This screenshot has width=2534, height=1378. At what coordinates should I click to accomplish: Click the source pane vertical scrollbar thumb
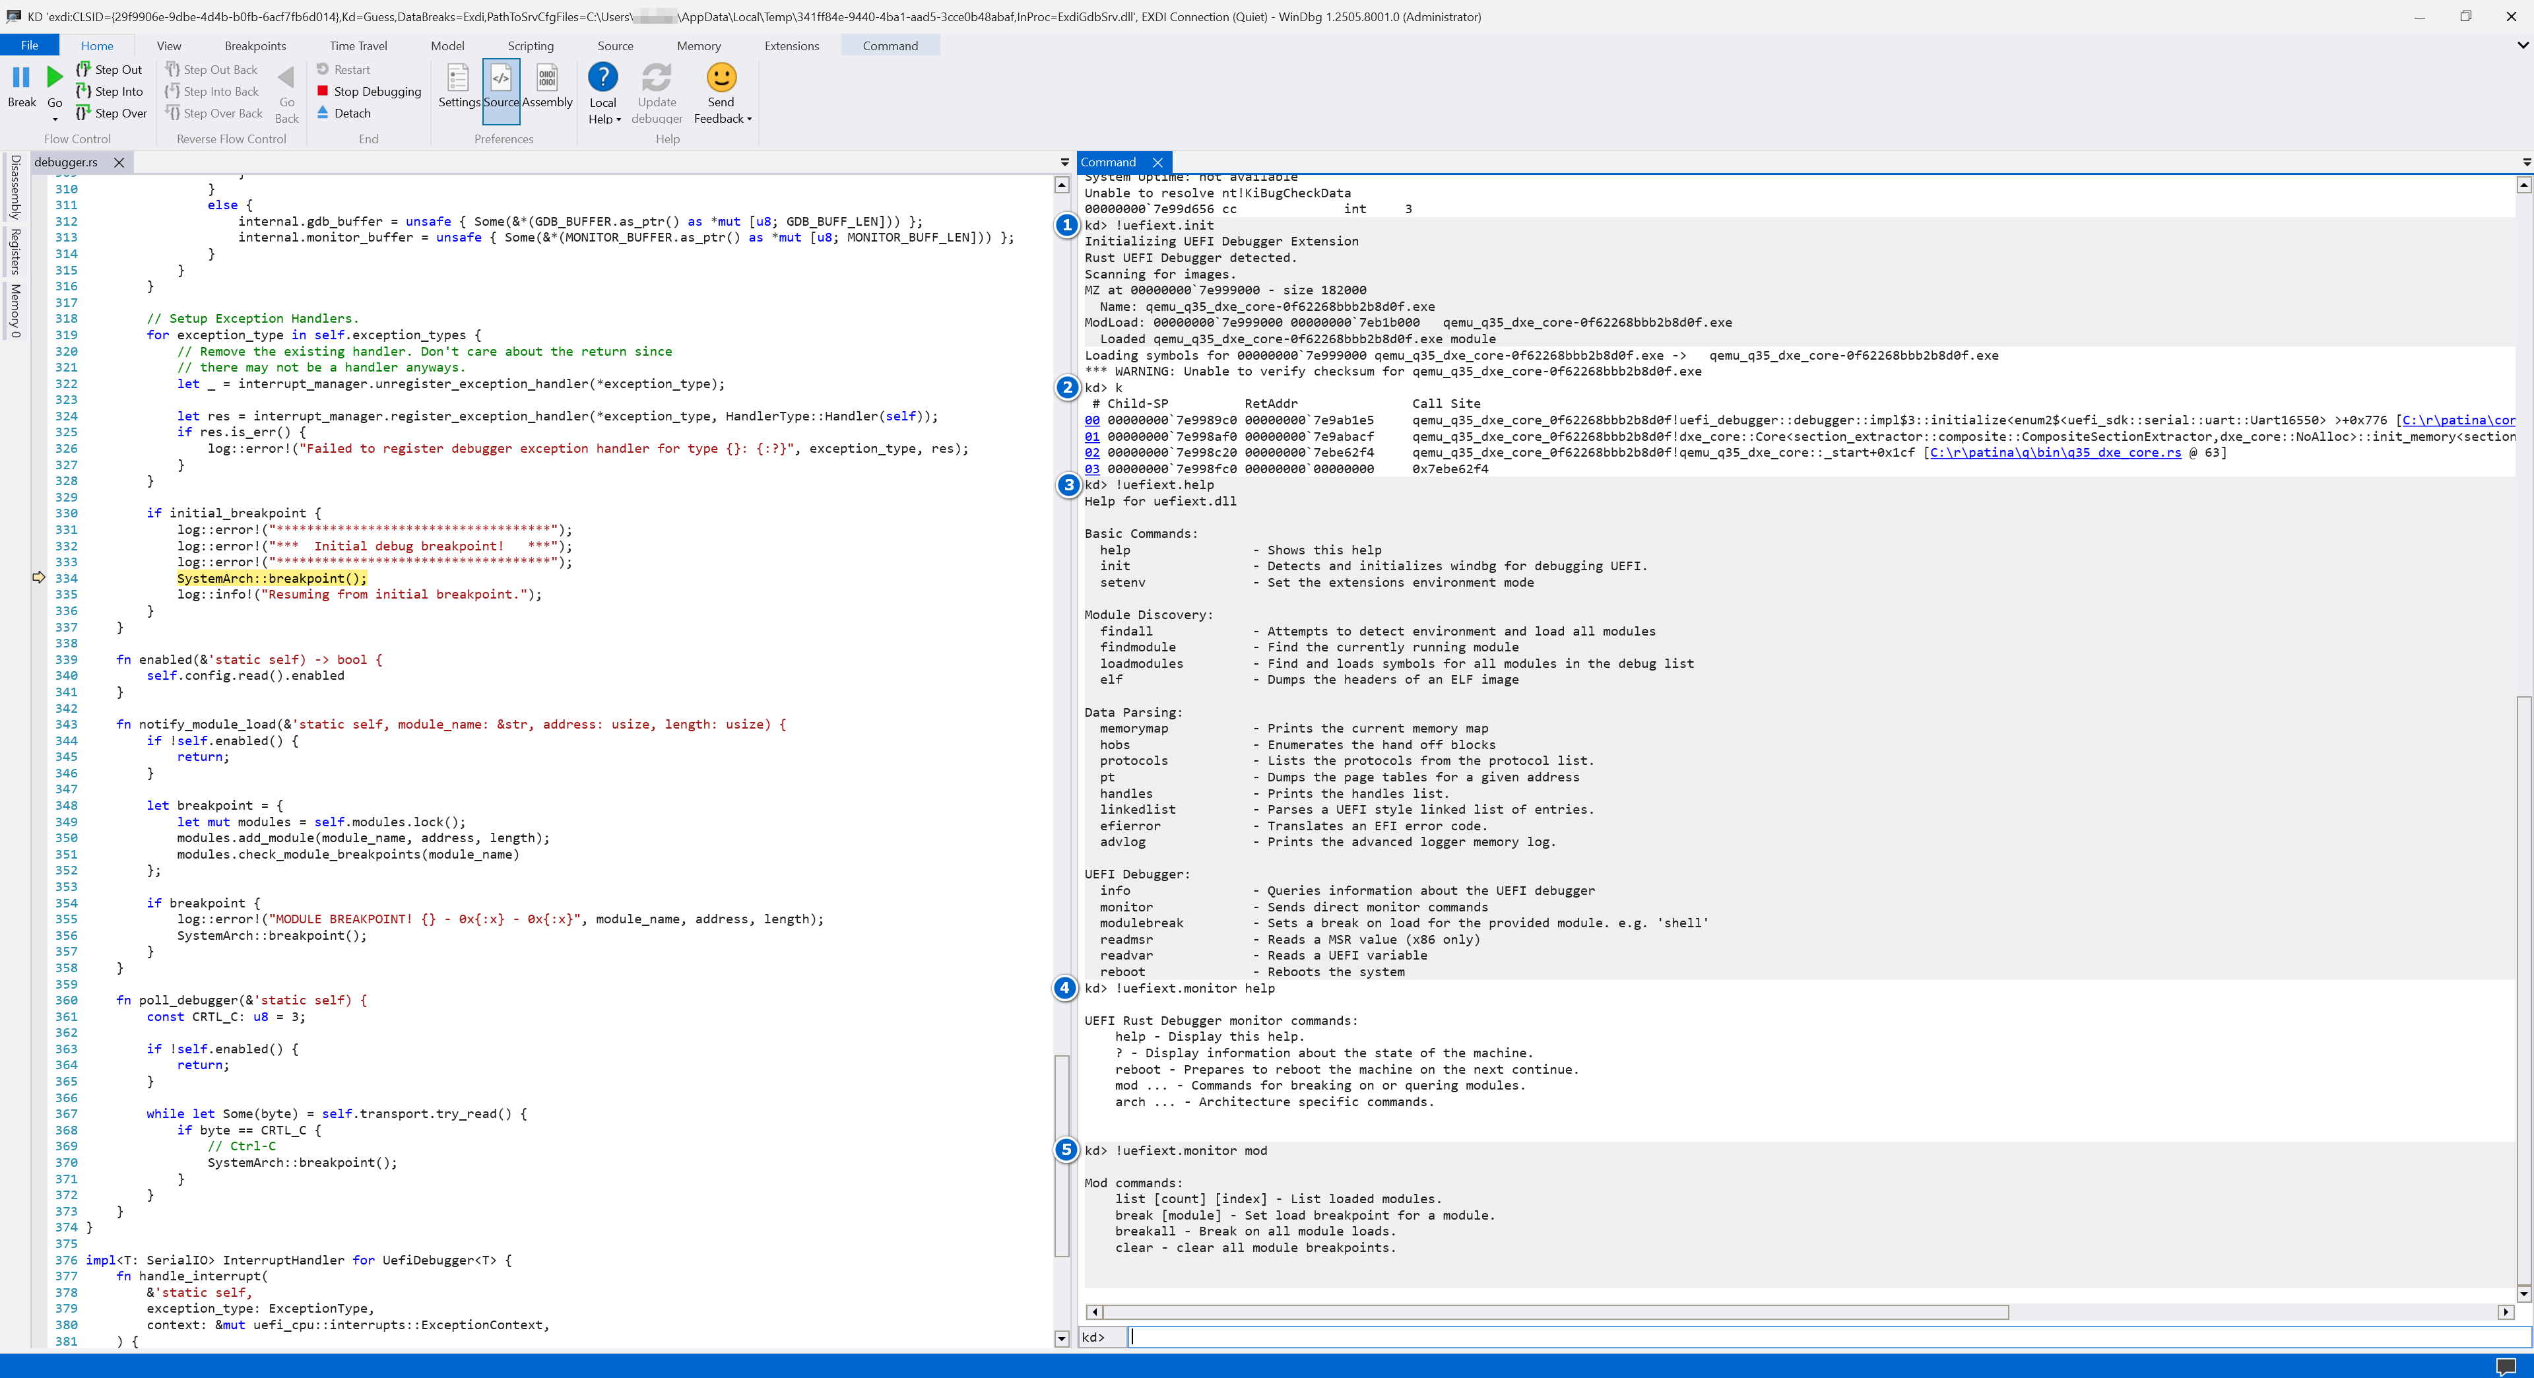pos(1061,1157)
